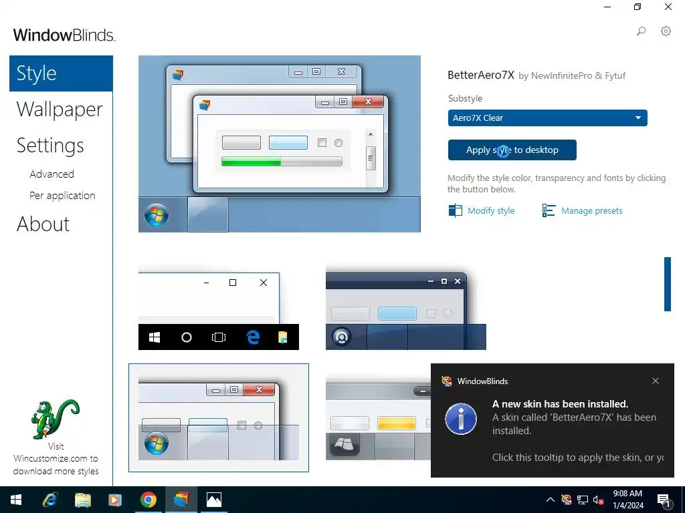The height and width of the screenshot is (513, 685).
Task: Click the WindowBlinds system tray icon
Action: click(x=567, y=500)
